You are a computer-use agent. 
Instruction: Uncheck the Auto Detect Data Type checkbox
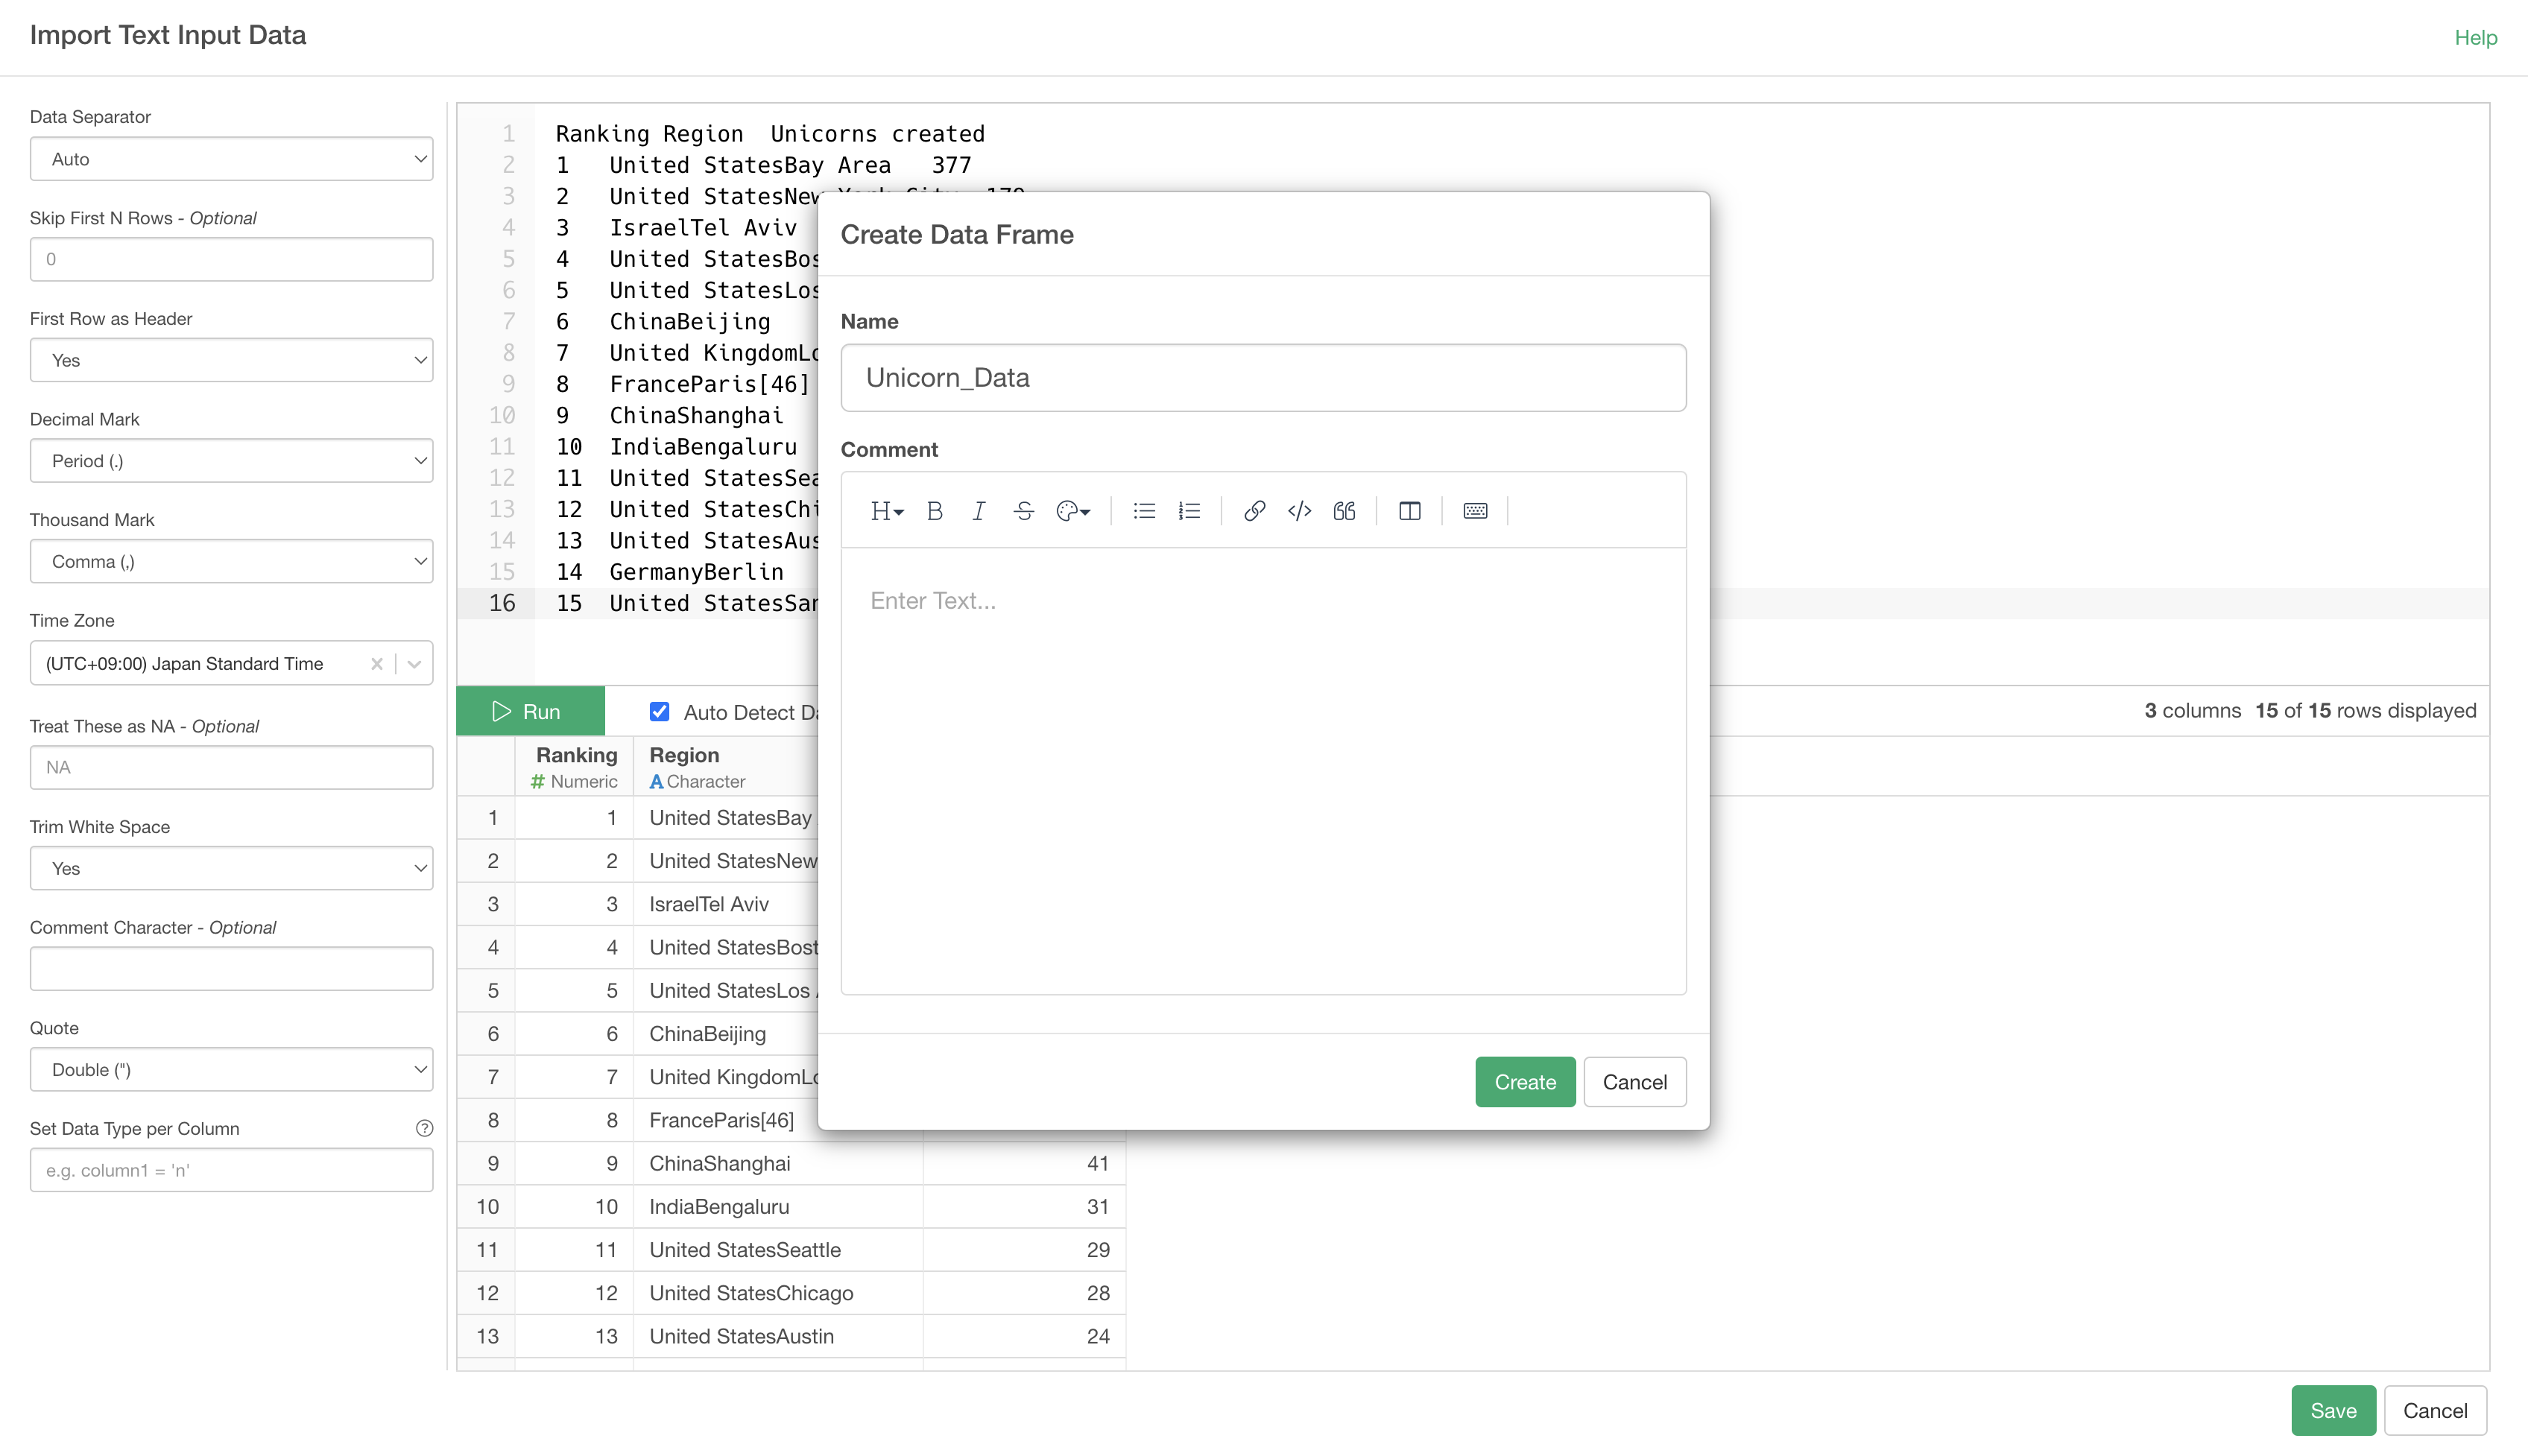click(659, 711)
